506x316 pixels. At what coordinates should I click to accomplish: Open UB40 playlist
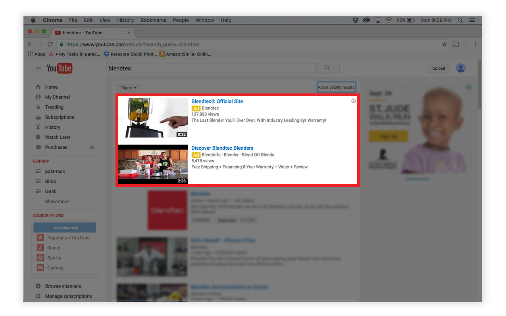[x=51, y=191]
